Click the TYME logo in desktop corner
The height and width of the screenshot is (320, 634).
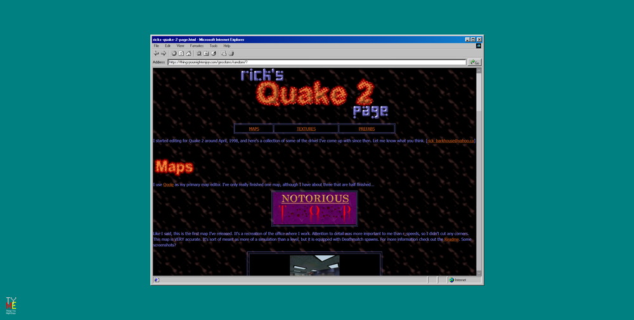(x=11, y=305)
